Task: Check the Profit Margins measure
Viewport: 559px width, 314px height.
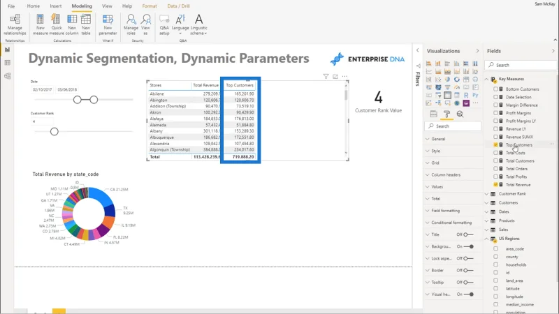Action: tap(495, 113)
